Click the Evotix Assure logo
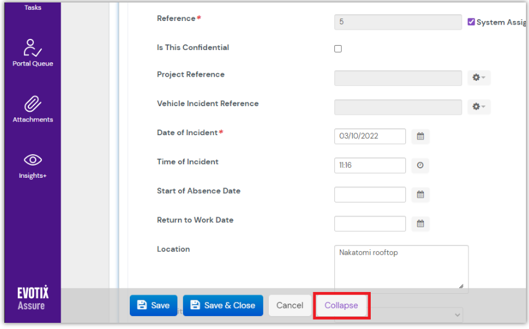Image resolution: width=529 pixels, height=329 pixels. coord(32,299)
